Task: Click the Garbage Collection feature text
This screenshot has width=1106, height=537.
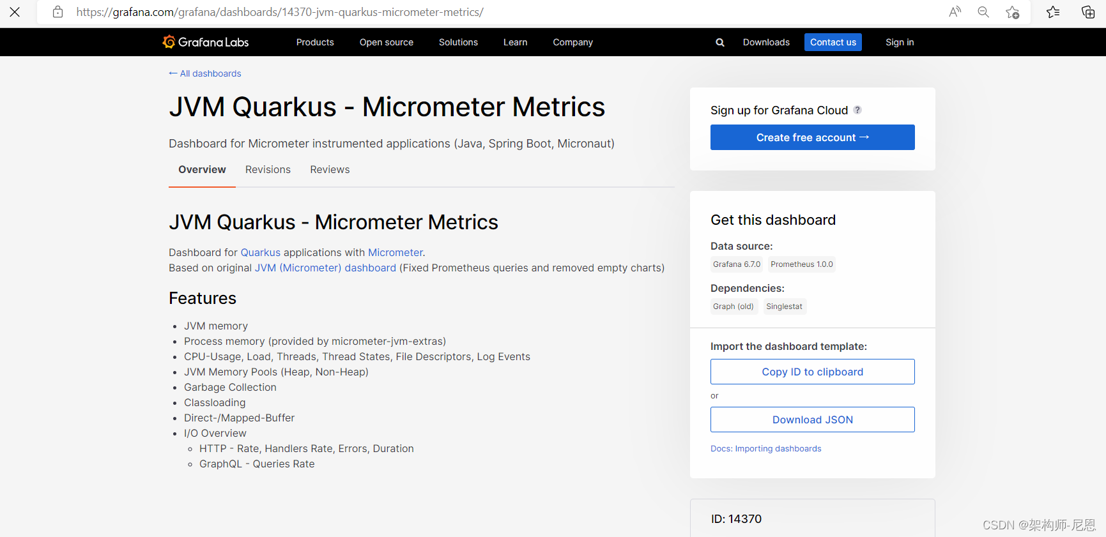Action: pos(230,387)
